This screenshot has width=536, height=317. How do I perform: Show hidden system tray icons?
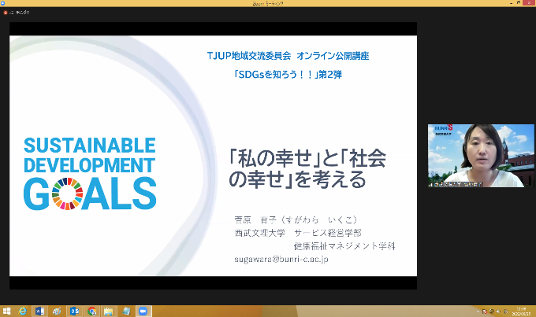tap(478, 311)
